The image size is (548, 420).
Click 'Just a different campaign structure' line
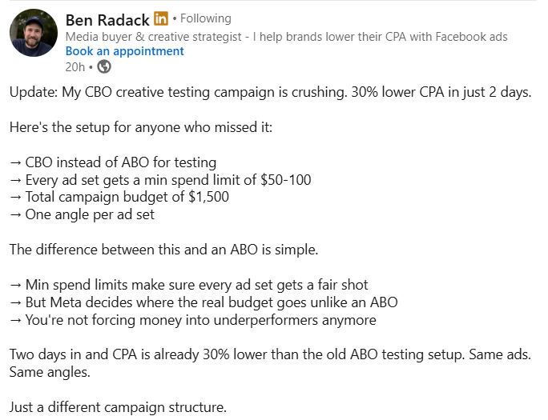click(x=118, y=407)
